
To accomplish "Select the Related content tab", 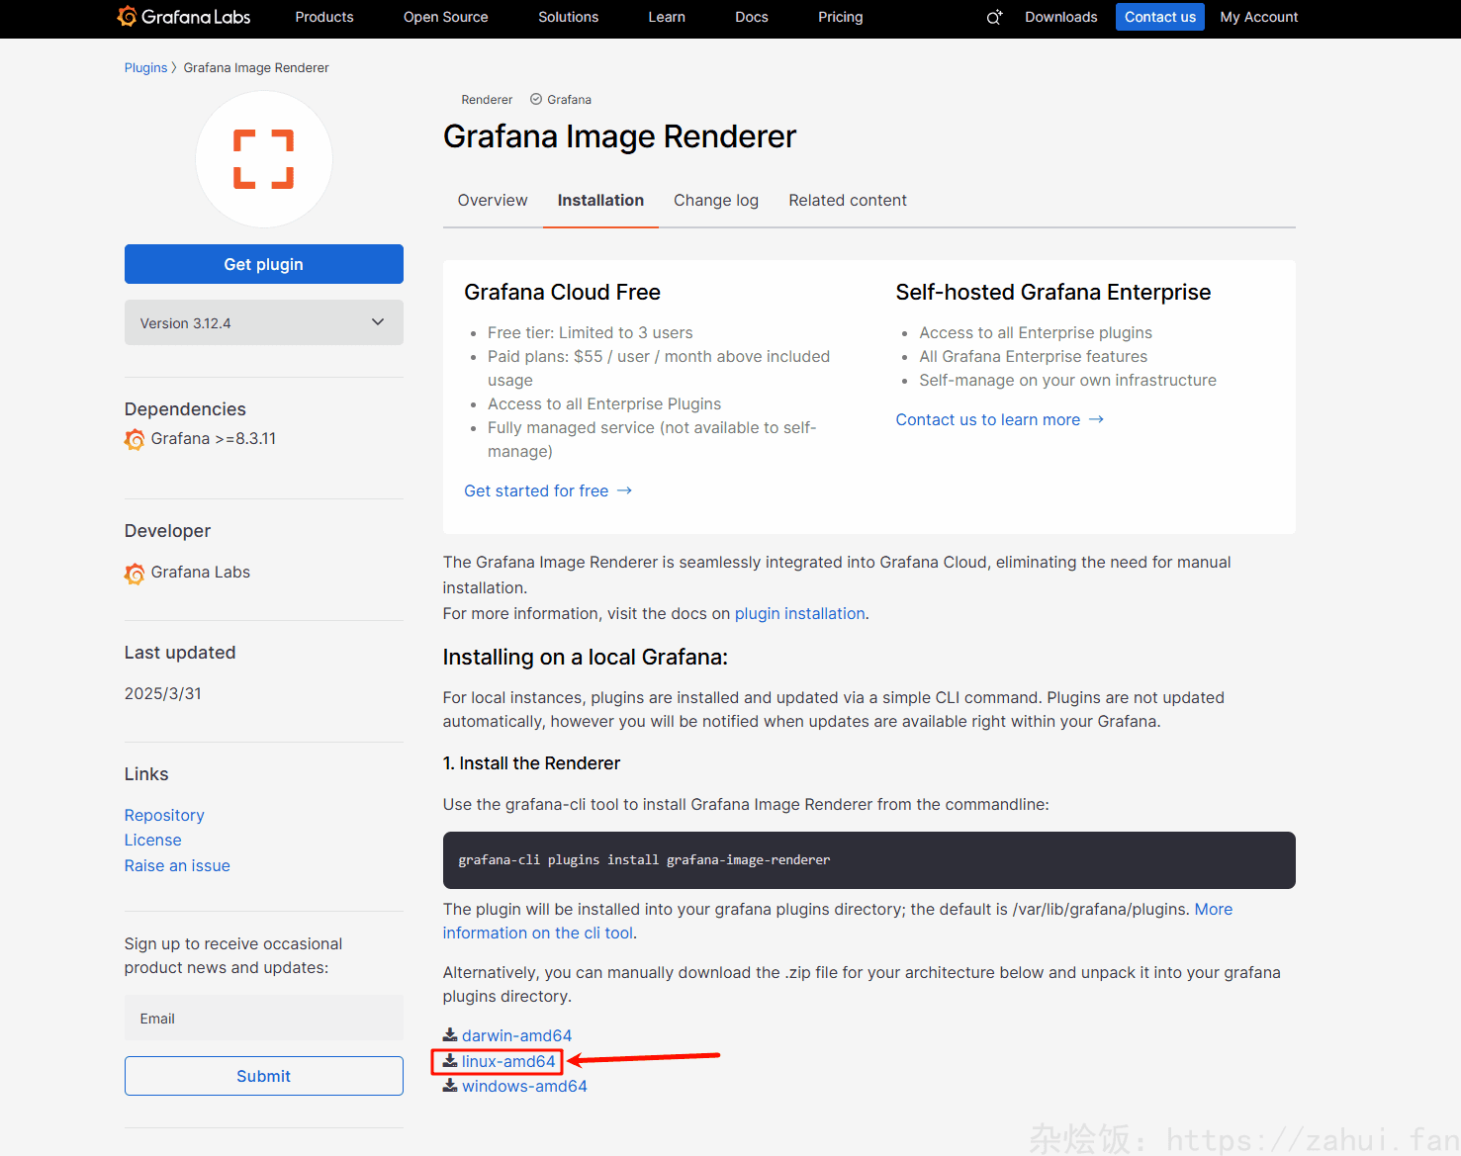I will (x=847, y=200).
